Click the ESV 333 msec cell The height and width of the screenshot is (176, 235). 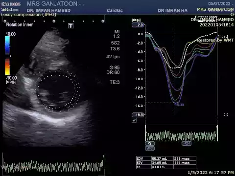pos(185,163)
